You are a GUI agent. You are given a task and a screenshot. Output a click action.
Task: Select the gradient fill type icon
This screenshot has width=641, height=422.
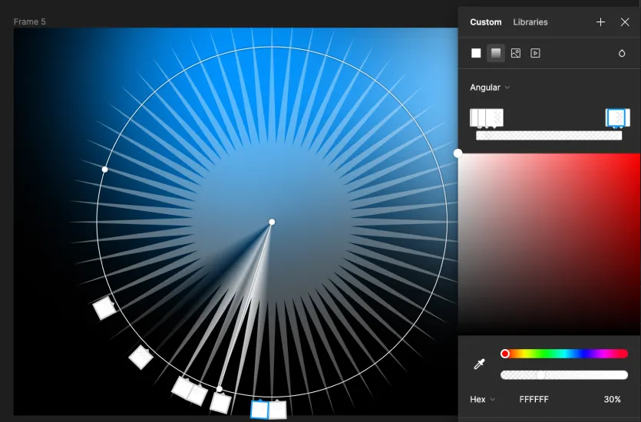point(496,53)
